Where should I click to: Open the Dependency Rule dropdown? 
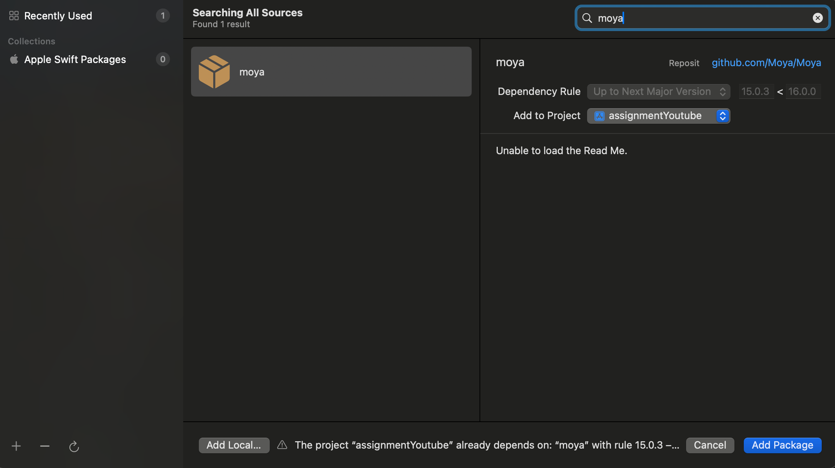658,92
